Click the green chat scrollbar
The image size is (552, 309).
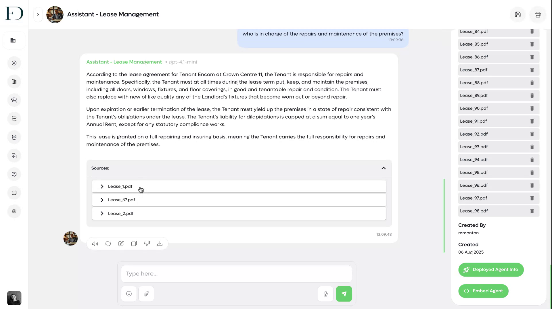[444, 216]
